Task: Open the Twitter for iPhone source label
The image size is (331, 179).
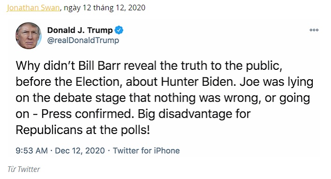Action: (146, 151)
